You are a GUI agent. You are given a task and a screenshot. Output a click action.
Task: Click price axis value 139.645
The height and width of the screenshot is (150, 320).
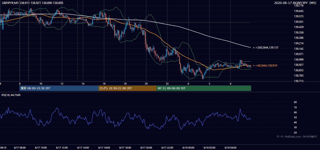click(x=299, y=11)
